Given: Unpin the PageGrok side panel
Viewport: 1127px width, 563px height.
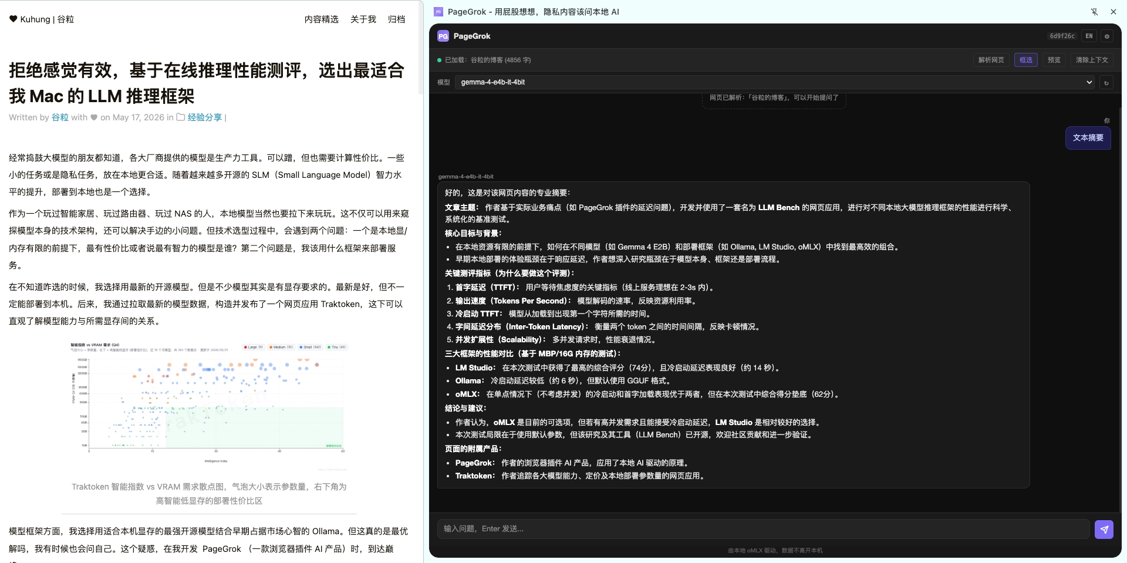Looking at the screenshot, I should [x=1094, y=12].
